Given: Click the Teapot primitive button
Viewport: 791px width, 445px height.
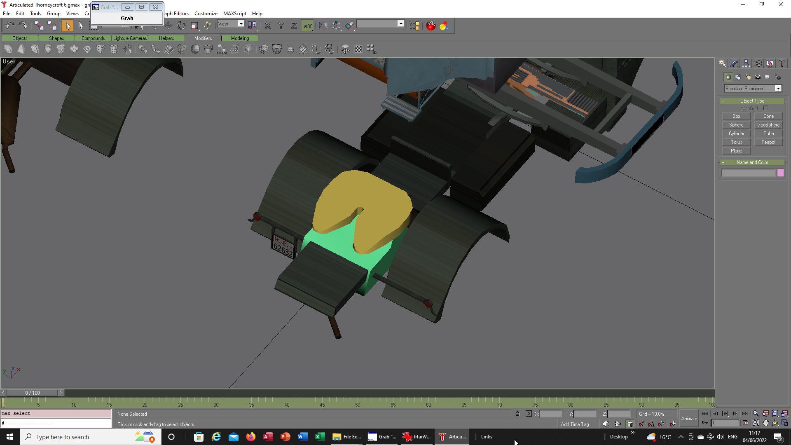Looking at the screenshot, I should [768, 142].
